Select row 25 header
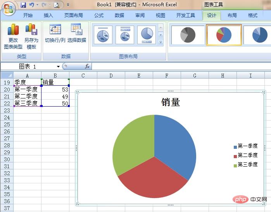The height and width of the screenshot is (212, 271). pyautogui.click(x=7, y=124)
